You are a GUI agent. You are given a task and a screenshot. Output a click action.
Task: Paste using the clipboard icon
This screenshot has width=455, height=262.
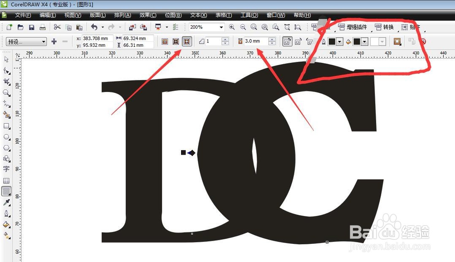coord(79,27)
